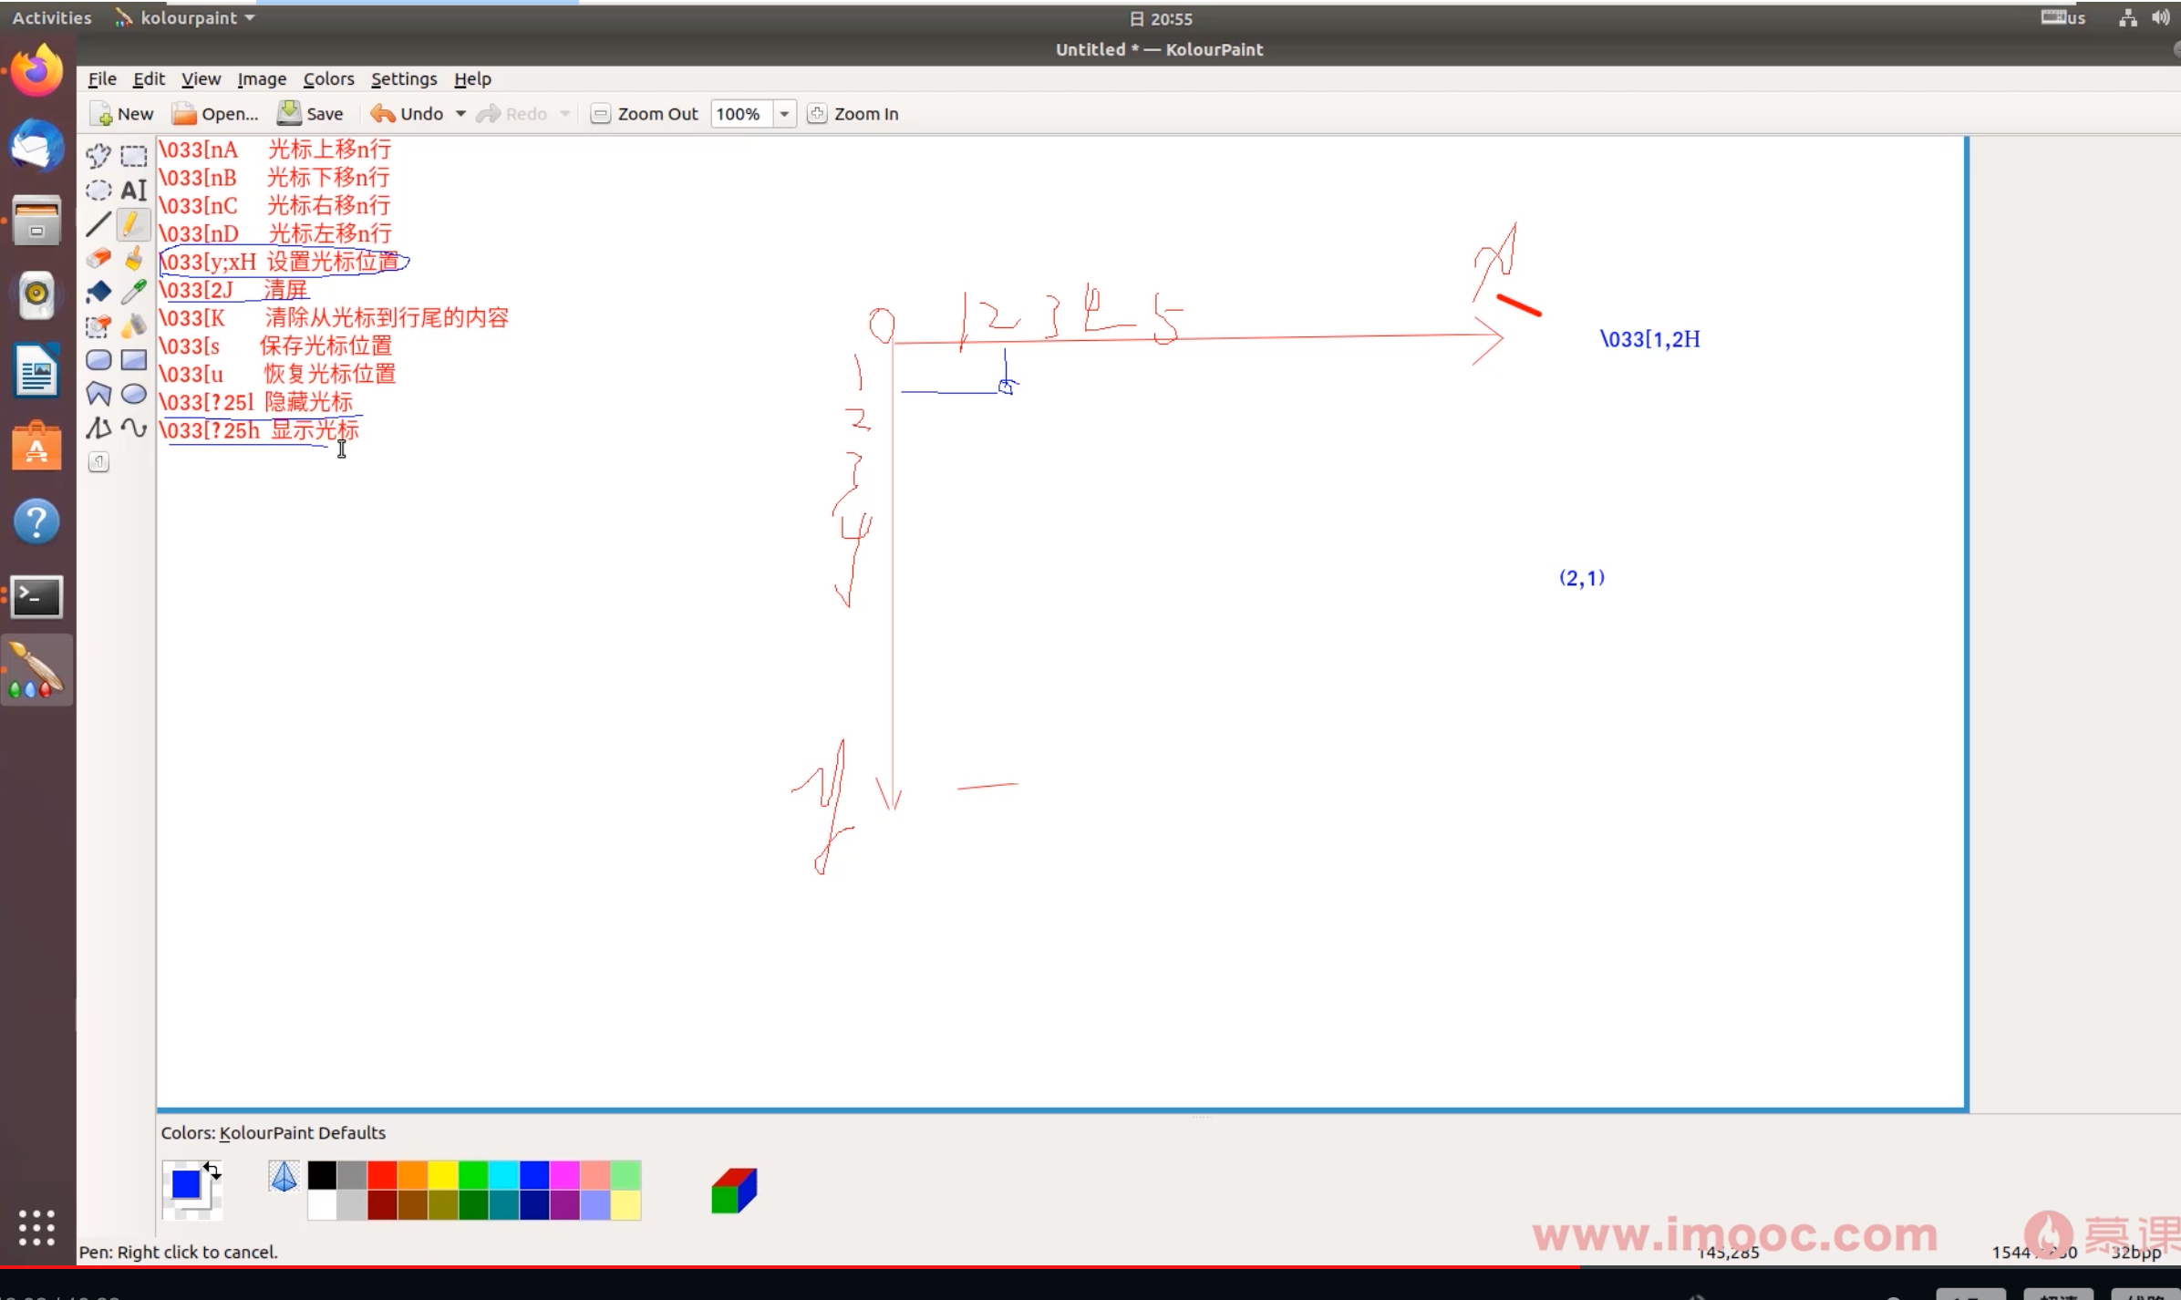Open LibreOffice Writer from the dock

pos(37,371)
